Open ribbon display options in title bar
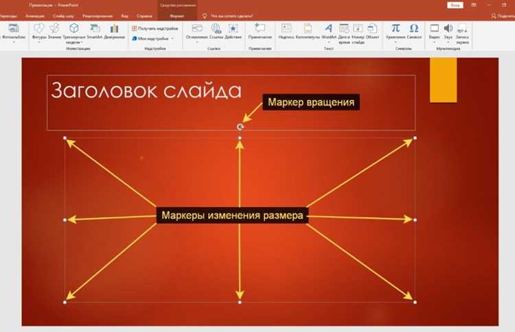Viewport: 515px width, 332px height. (x=474, y=5)
